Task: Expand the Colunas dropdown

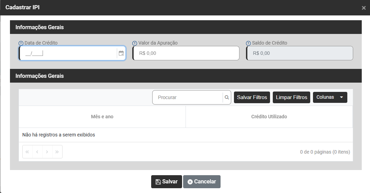Action: 330,97
